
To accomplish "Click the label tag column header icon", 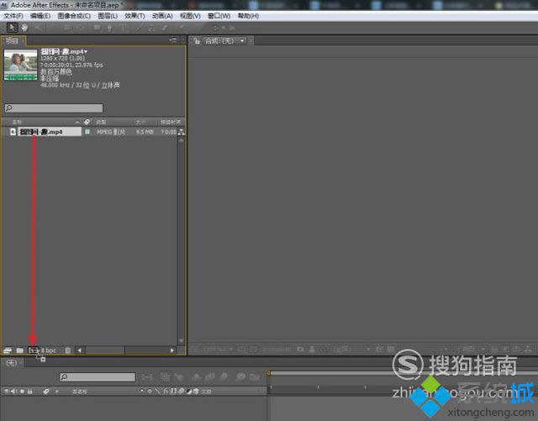I will point(87,122).
